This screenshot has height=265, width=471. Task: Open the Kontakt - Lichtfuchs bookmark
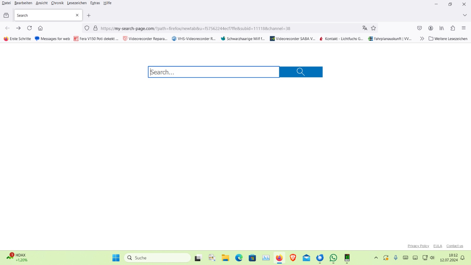coord(341,39)
